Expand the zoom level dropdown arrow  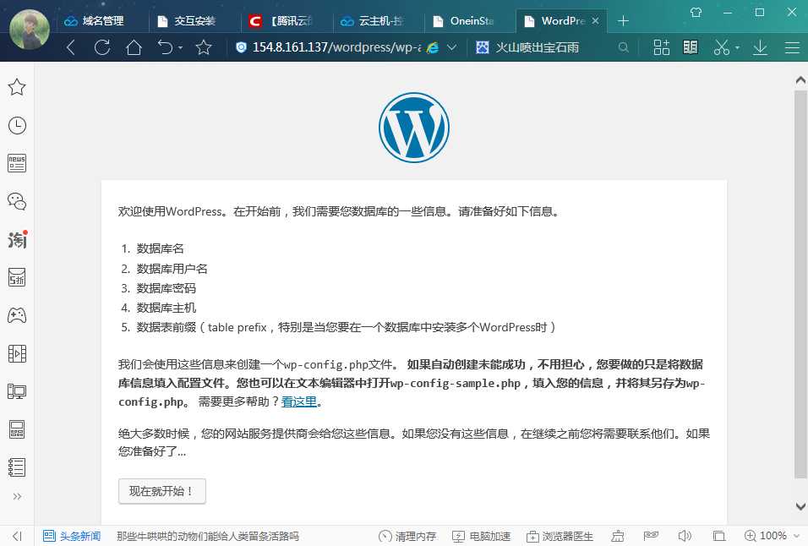click(797, 536)
